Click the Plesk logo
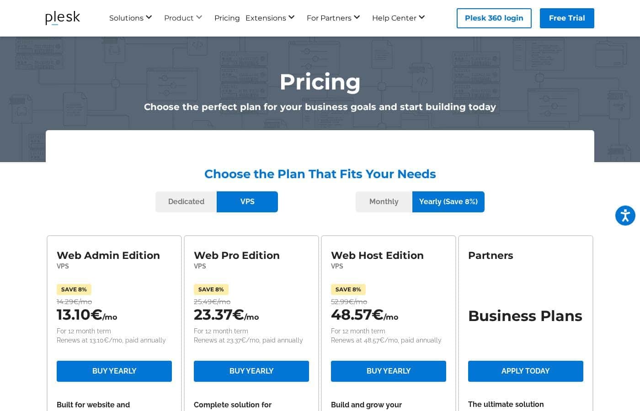Image resolution: width=640 pixels, height=411 pixels. coord(63,18)
